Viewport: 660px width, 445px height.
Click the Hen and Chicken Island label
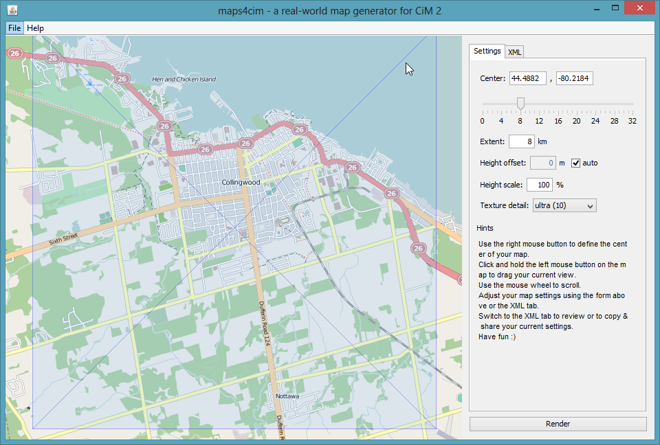click(x=184, y=79)
